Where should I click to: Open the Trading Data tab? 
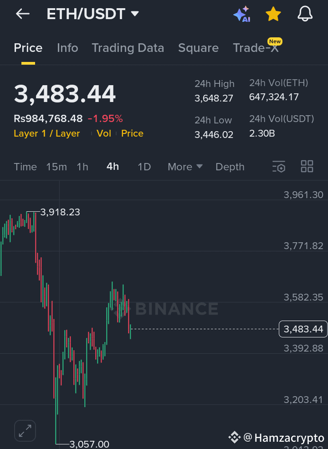pos(128,48)
